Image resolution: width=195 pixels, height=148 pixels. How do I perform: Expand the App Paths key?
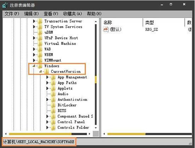click(x=47, y=83)
